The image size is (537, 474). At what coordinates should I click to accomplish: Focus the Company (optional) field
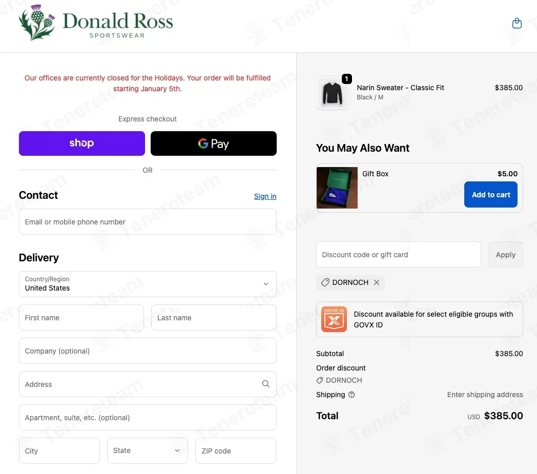pos(148,351)
